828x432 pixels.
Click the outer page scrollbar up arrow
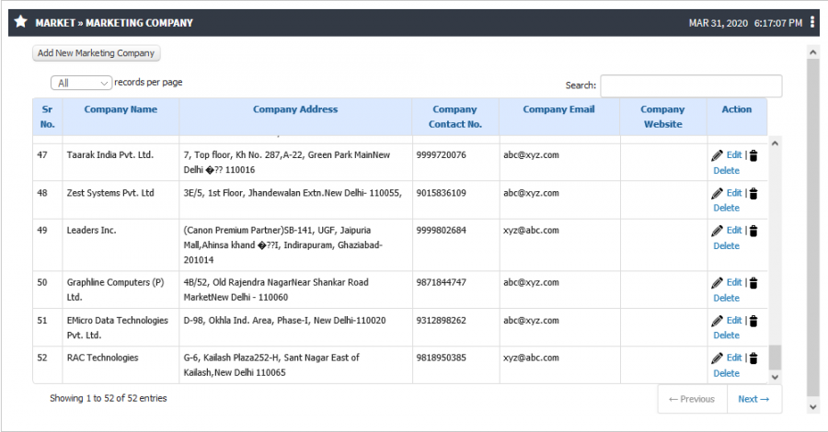tap(812, 51)
